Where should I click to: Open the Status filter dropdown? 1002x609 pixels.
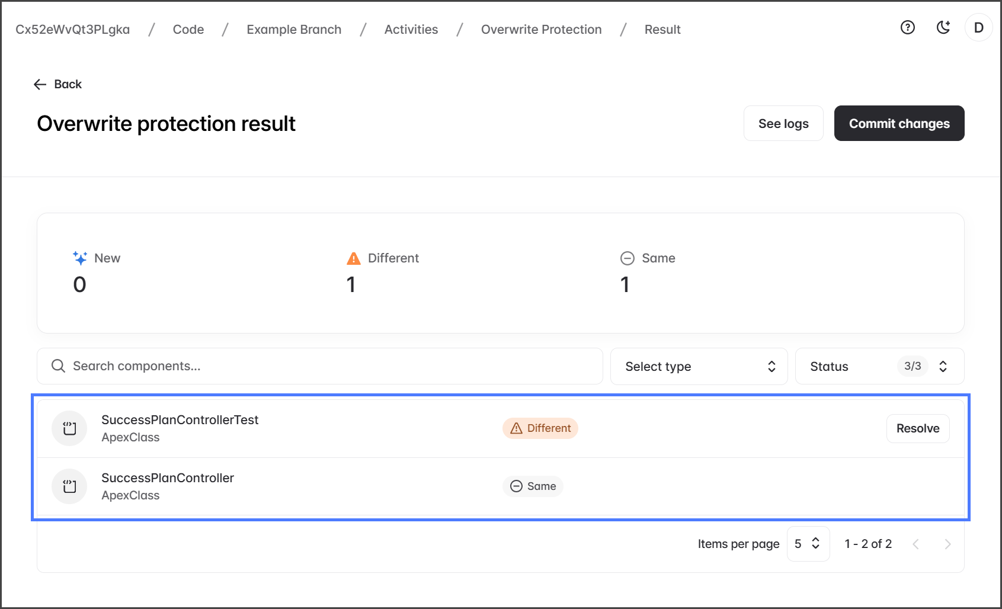[879, 367]
